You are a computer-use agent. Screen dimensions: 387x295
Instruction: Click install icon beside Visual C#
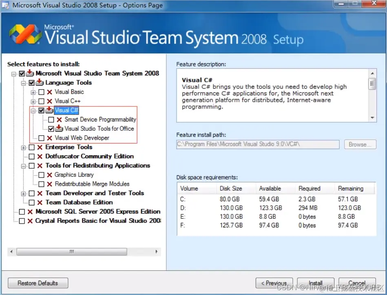pyautogui.click(x=49, y=110)
